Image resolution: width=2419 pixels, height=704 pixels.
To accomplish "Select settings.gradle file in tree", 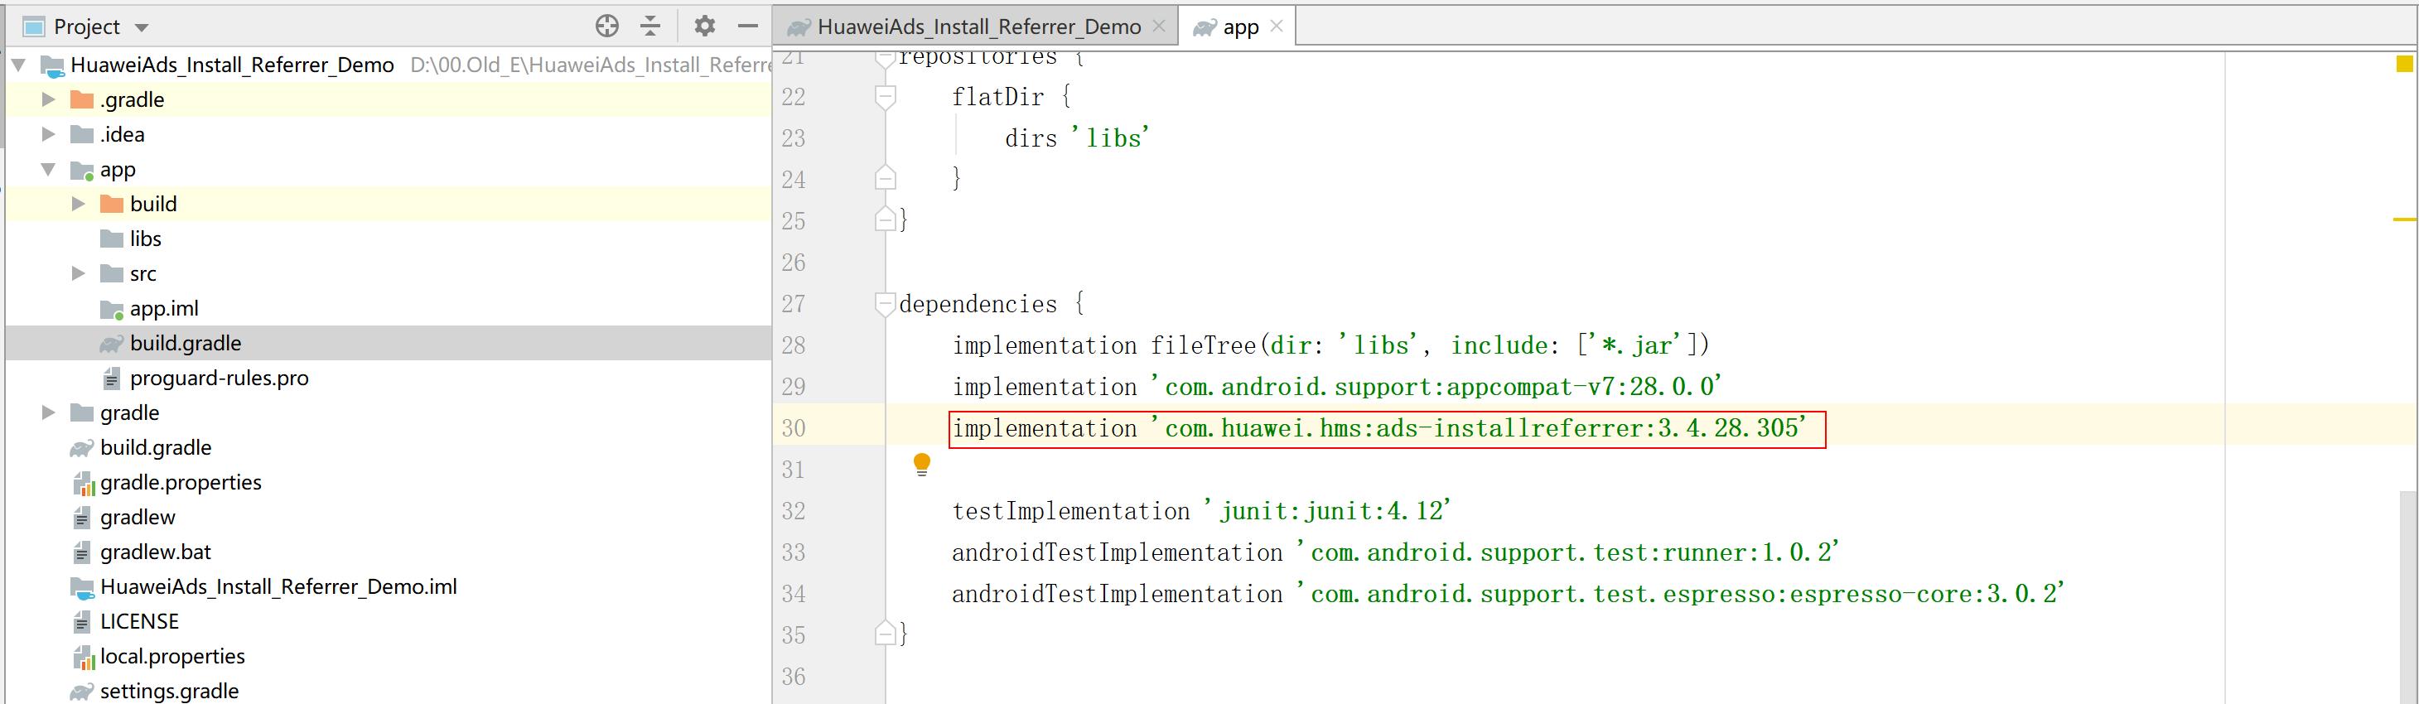I will click(169, 691).
